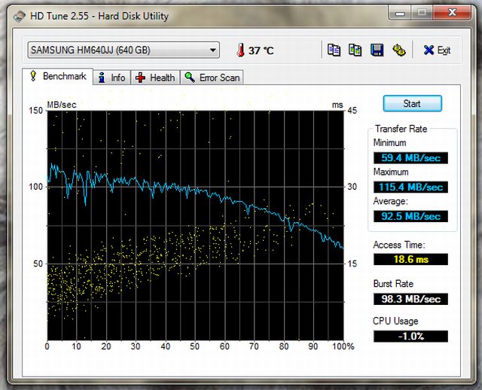Screen dimensions: 482x390
Task: Select the Benchmark tab
Action: tap(58, 77)
